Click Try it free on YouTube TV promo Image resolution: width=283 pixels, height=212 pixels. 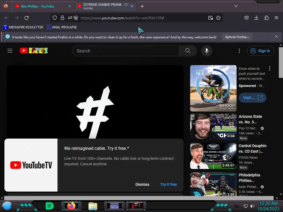(168, 184)
